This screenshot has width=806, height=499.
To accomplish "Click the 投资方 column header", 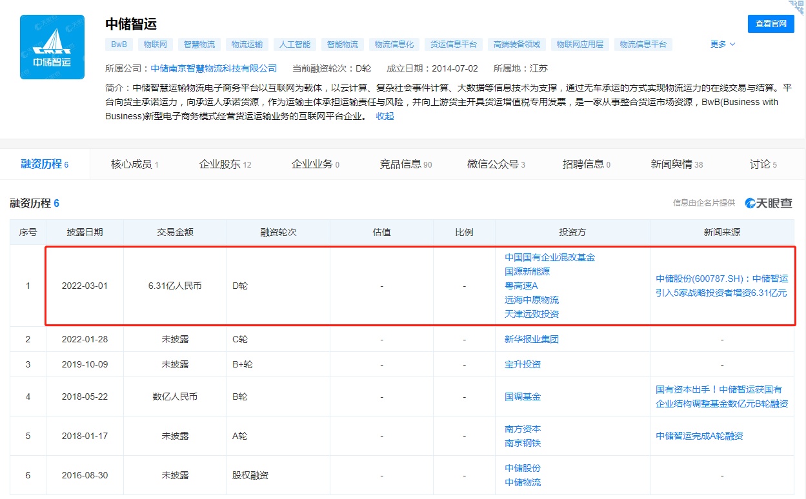I will (x=572, y=232).
